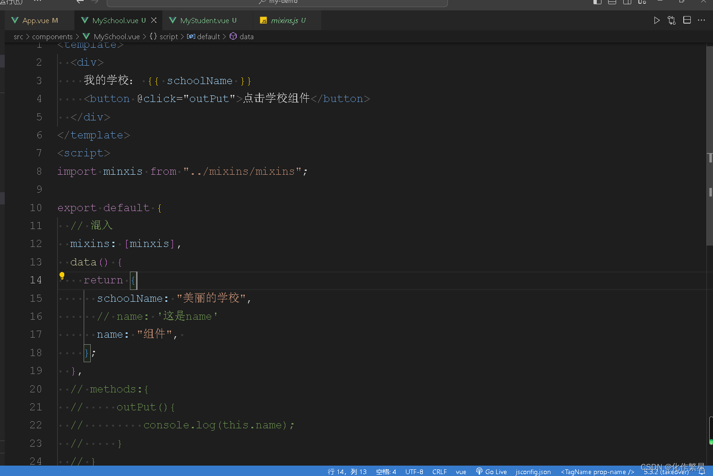This screenshot has height=476, width=713.
Task: Change line ending via CRLF status item
Action: (x=439, y=471)
